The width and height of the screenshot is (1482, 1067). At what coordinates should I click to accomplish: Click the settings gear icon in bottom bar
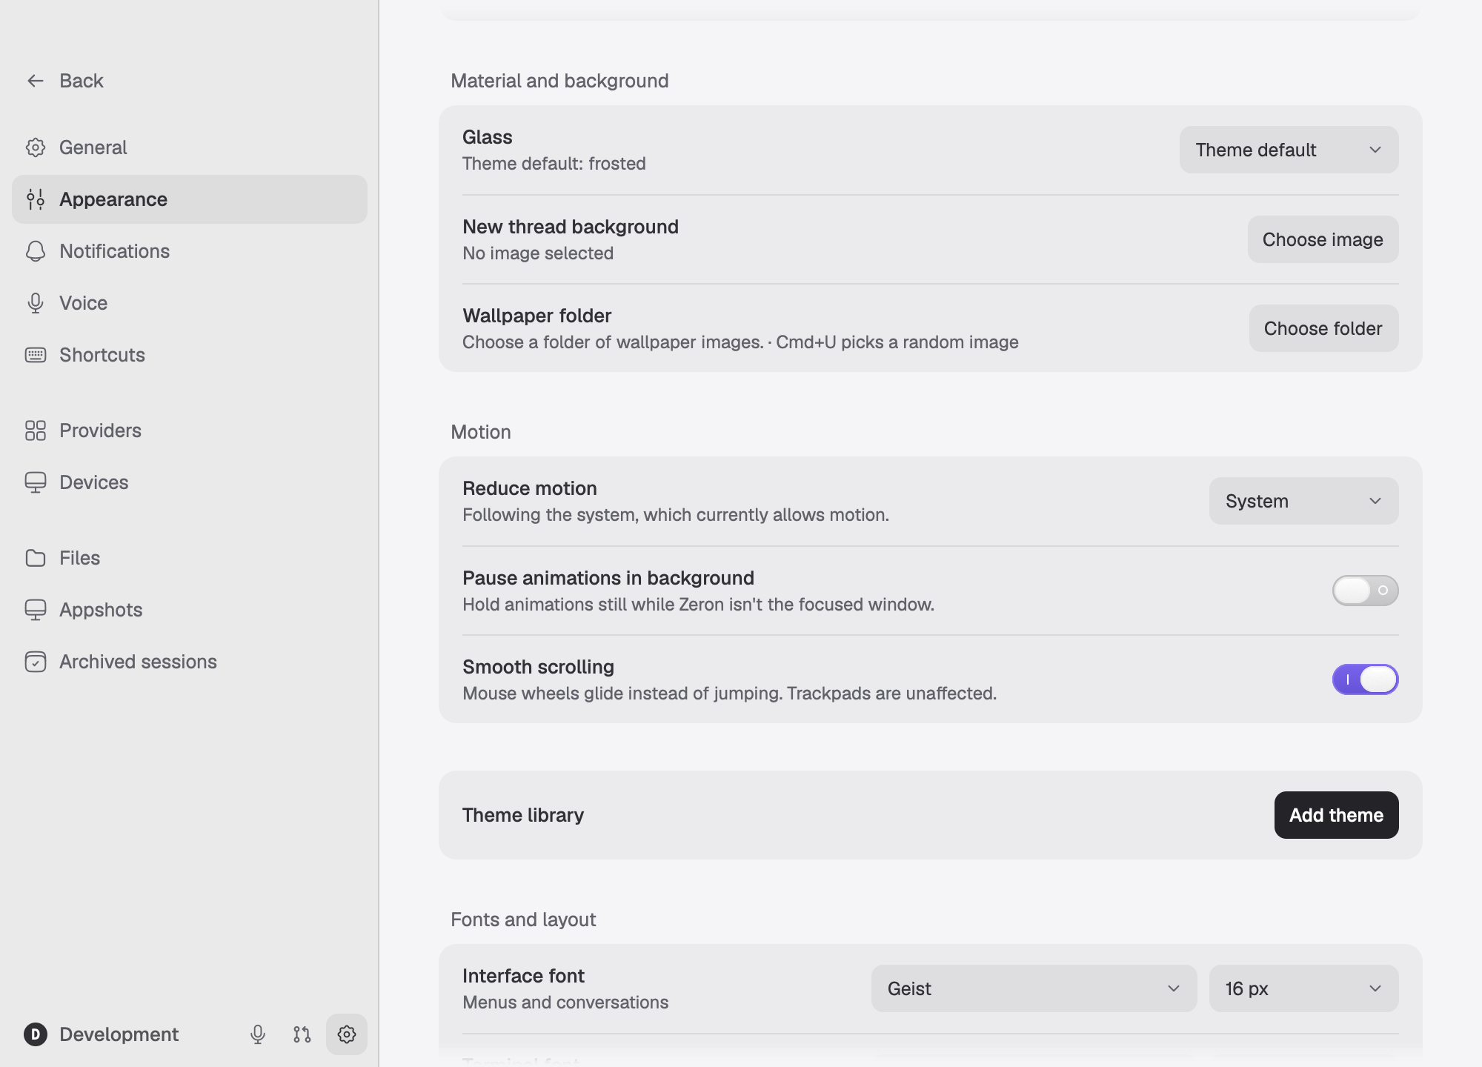pos(347,1034)
